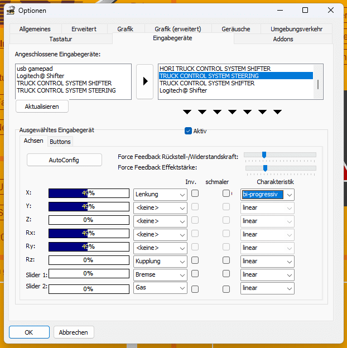The width and height of the screenshot is (347, 348).
Task: Close the Optionen dialog window
Action: [x=331, y=10]
